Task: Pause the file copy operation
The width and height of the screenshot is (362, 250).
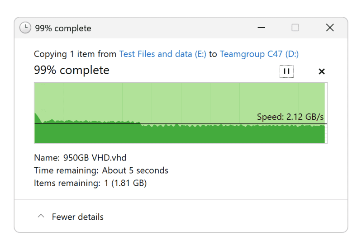Action: click(286, 71)
